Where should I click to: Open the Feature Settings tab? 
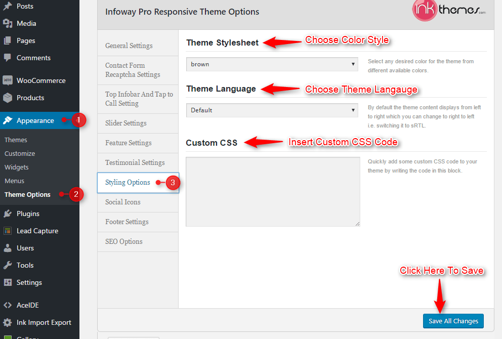(x=138, y=143)
